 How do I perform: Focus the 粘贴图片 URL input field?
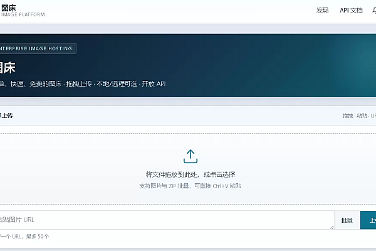pos(167,220)
